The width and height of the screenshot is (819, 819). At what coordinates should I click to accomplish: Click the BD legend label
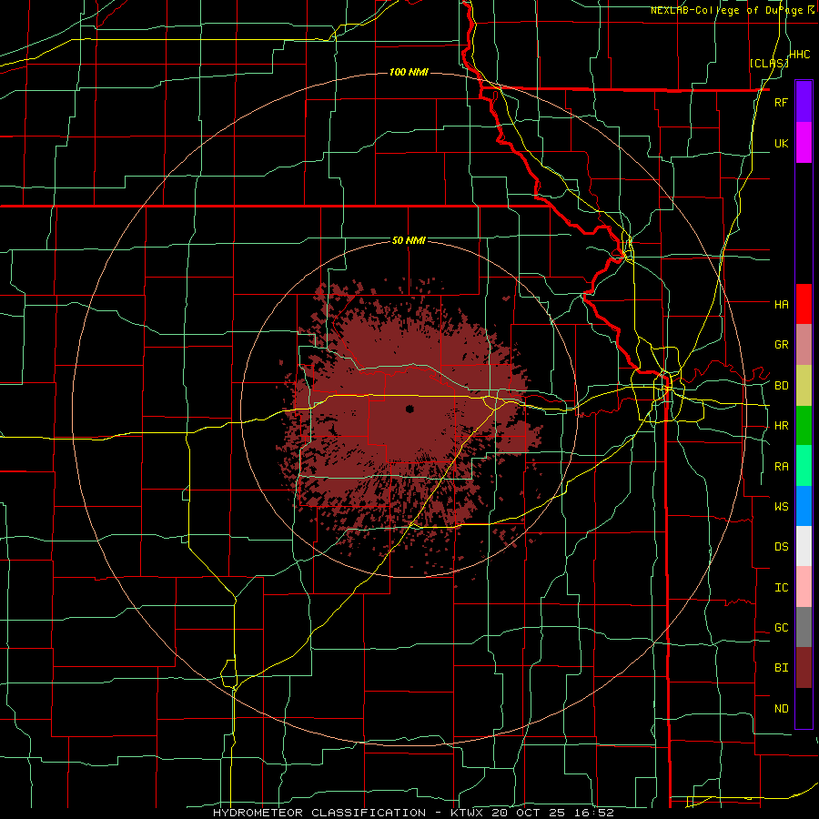click(781, 386)
